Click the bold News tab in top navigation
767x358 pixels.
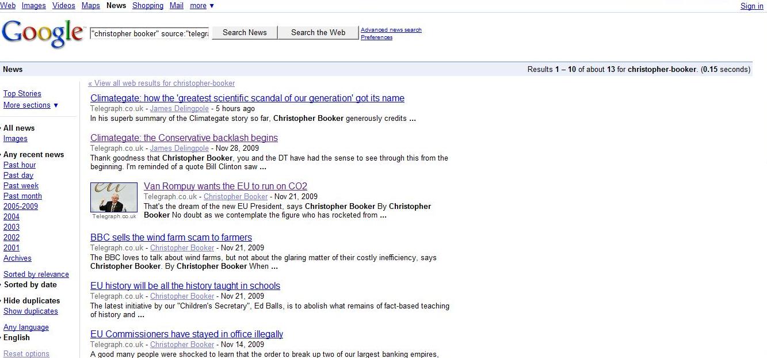[116, 5]
